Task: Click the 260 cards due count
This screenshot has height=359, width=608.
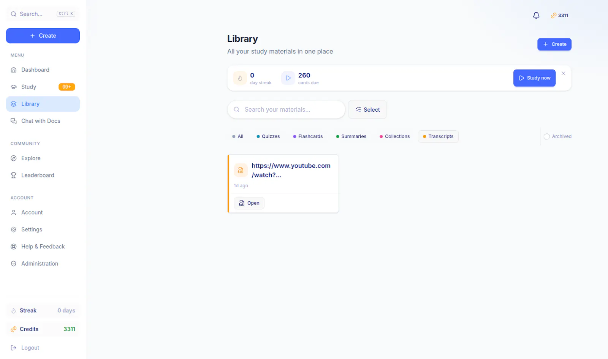Action: 304,76
